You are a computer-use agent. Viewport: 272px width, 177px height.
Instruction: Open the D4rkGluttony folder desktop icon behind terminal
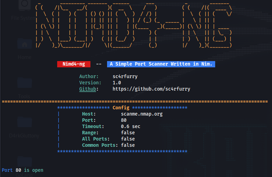tap(24, 127)
